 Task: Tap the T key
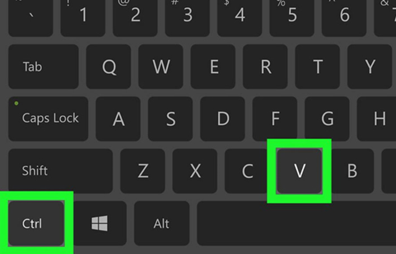pyautogui.click(x=317, y=67)
